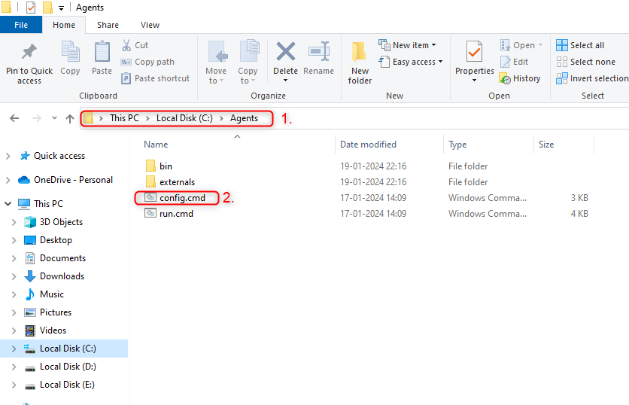Click the Properties checkmark icon

pyautogui.click(x=474, y=52)
